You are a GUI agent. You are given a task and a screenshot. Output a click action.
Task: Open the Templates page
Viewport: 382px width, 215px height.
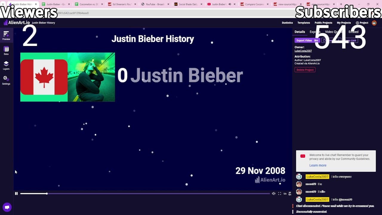304,23
